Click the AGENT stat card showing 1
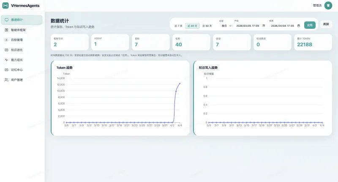This screenshot has width=338, height=182. (110, 42)
